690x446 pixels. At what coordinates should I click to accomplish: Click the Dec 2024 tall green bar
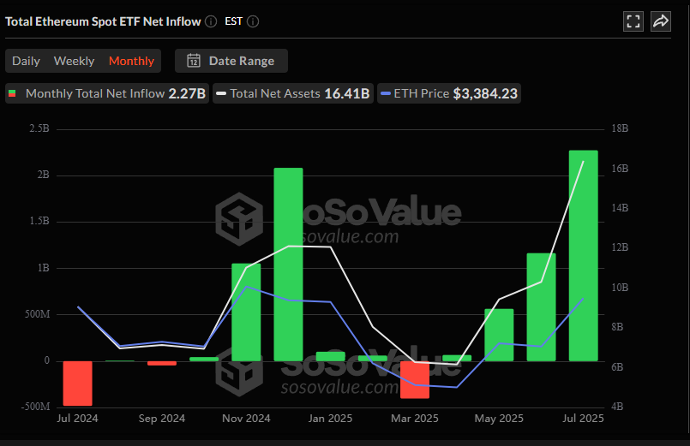tap(288, 265)
